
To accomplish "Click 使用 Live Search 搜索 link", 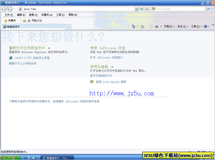I will pos(111,82).
